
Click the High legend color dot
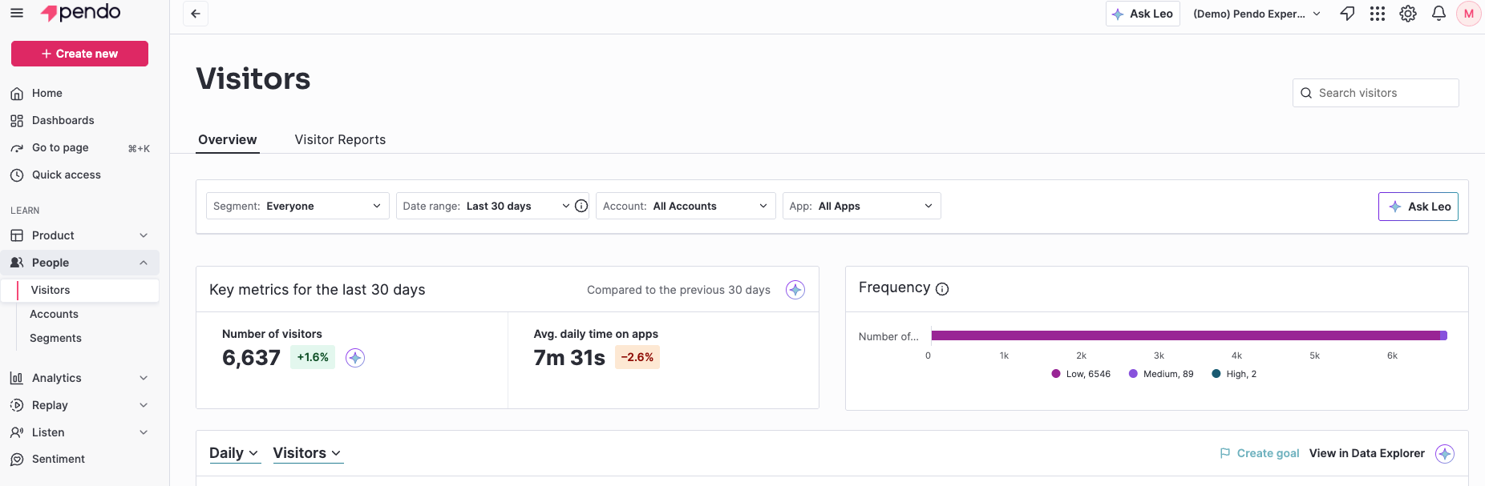pyautogui.click(x=1216, y=374)
